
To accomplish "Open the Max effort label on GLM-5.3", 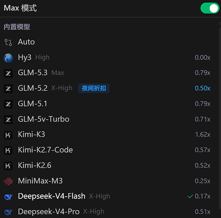I will tap(58, 73).
